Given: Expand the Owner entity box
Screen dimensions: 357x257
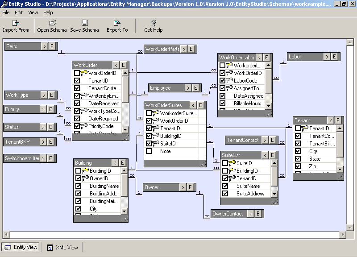Looking at the screenshot, I should pyautogui.click(x=182, y=187).
